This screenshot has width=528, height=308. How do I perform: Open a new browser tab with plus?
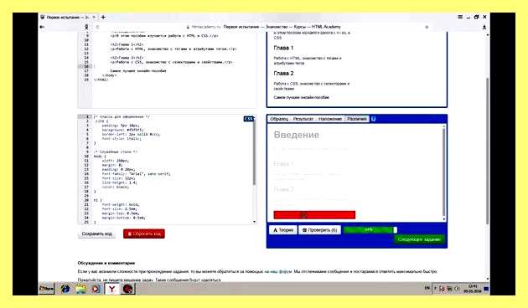[x=103, y=17]
